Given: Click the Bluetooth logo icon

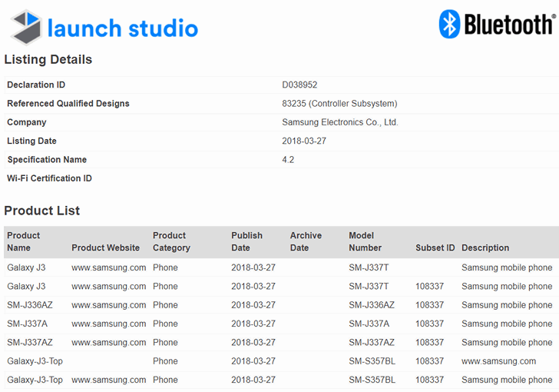Looking at the screenshot, I should (x=449, y=24).
